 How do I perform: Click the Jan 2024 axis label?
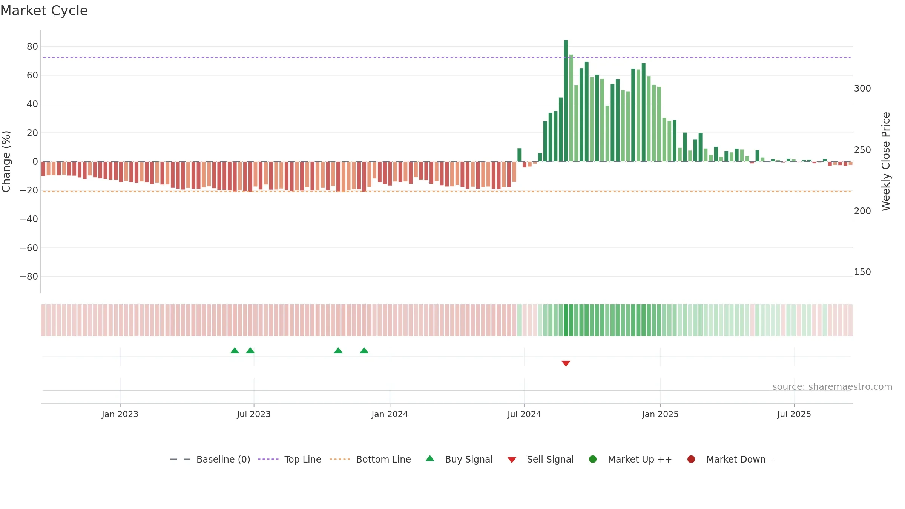(390, 414)
